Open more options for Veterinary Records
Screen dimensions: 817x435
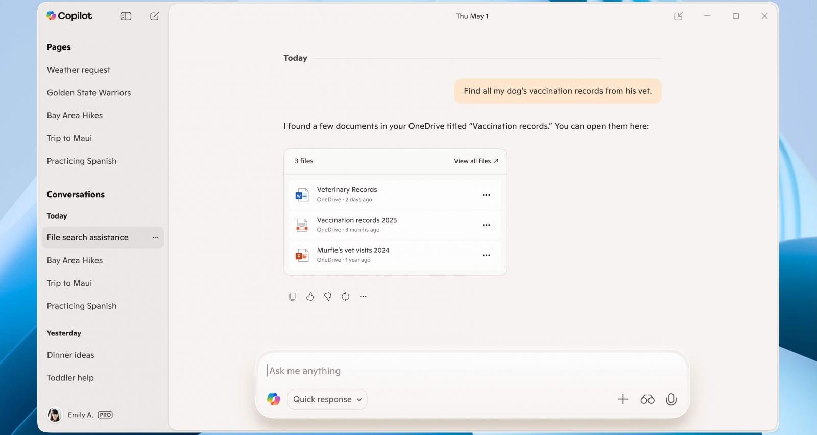486,195
